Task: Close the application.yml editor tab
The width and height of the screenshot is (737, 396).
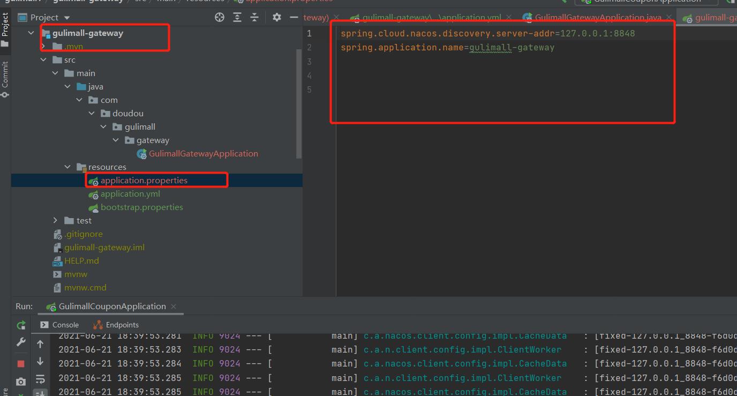Action: click(508, 18)
